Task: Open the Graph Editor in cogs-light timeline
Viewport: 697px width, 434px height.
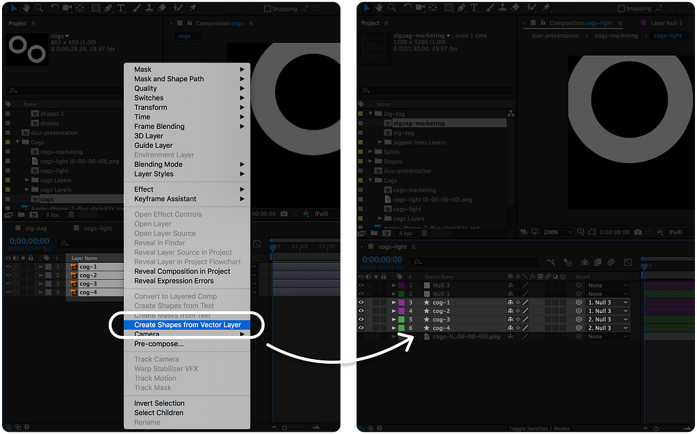Action: coord(628,262)
